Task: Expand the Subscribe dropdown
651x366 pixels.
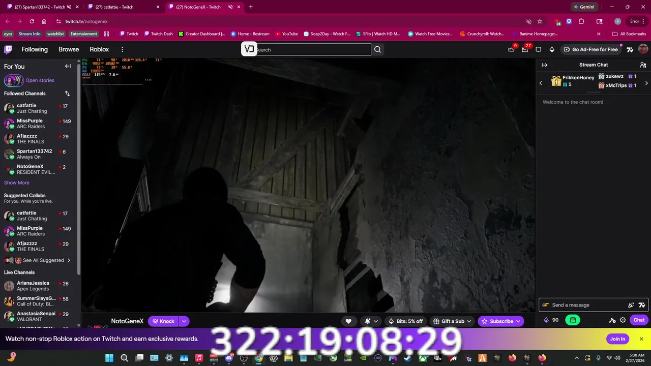Action: (518, 321)
